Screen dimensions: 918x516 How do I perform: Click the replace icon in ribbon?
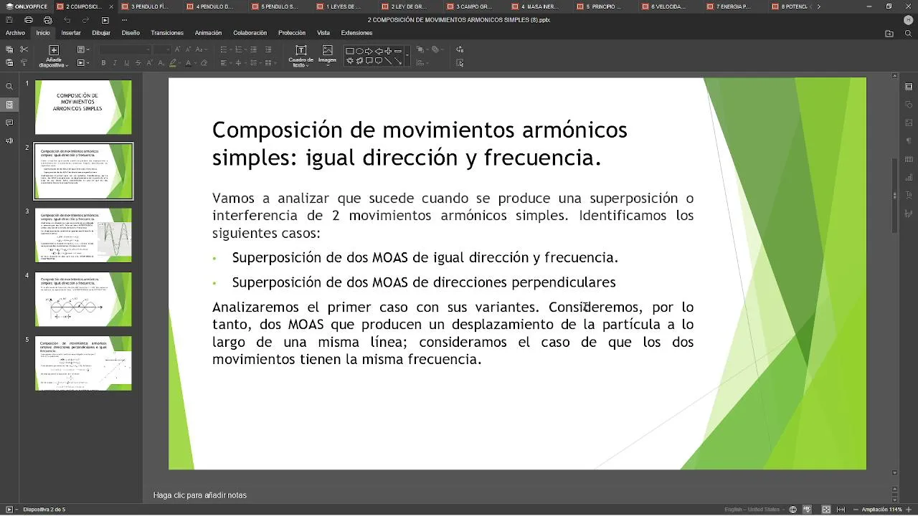point(460,49)
